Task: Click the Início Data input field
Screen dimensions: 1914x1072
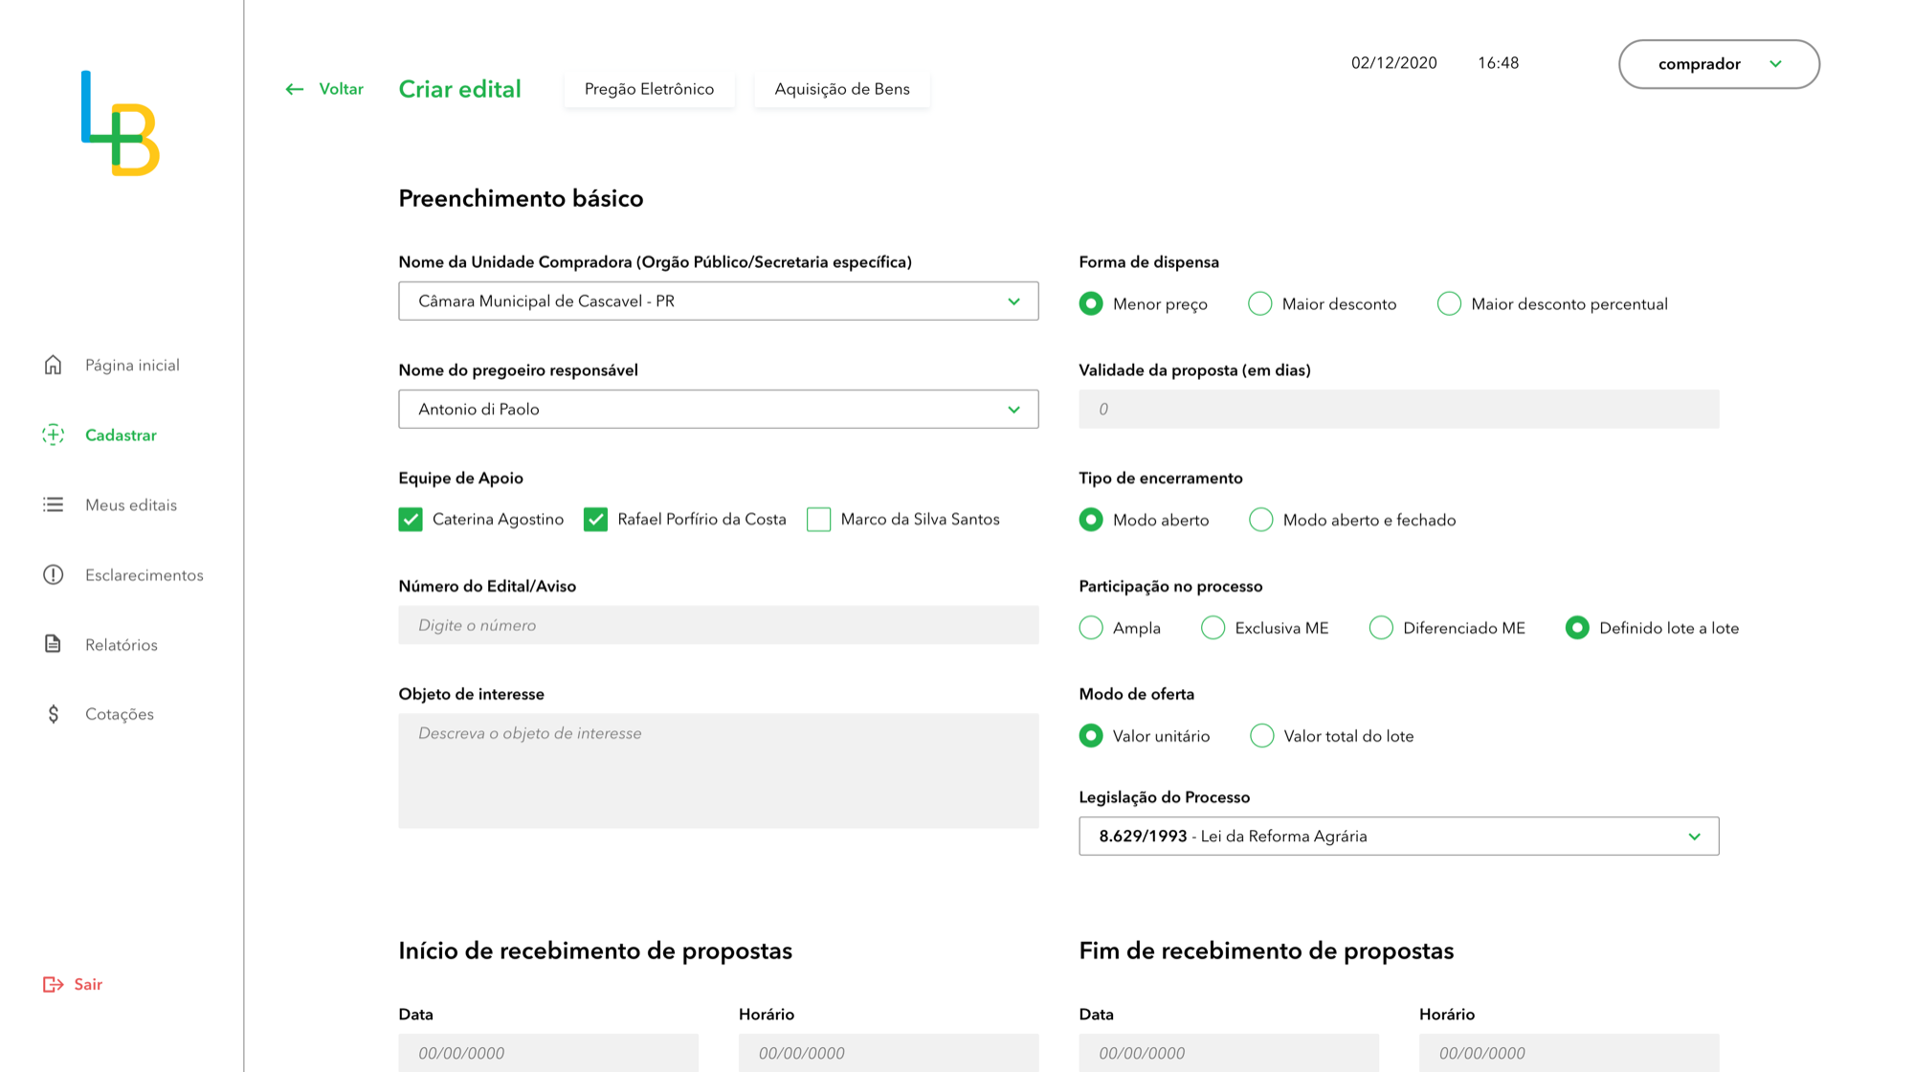Action: (x=548, y=1052)
